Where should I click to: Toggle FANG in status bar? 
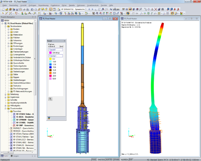94,159
